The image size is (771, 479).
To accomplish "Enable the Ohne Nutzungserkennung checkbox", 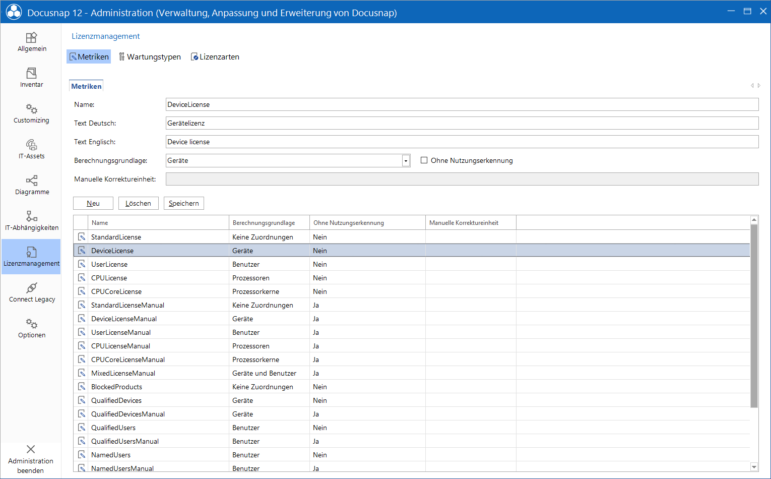I will coord(424,160).
